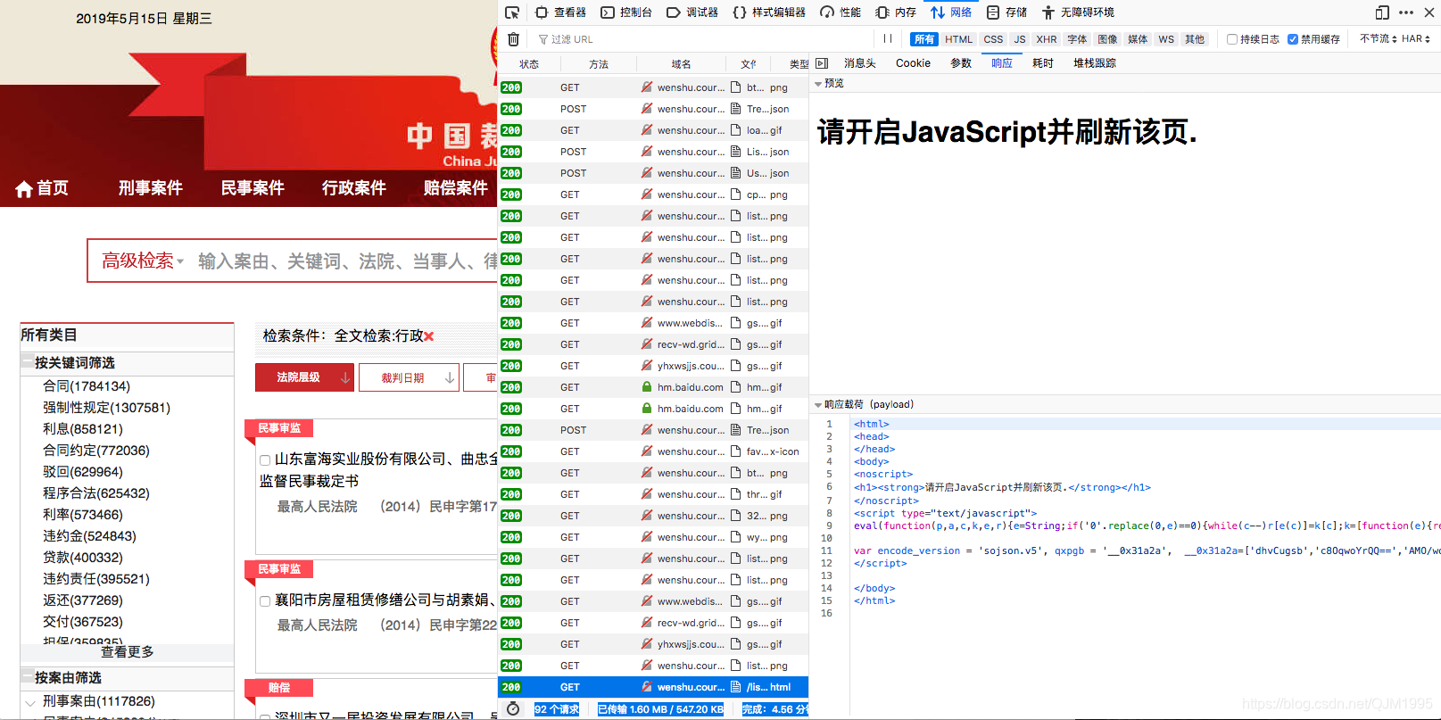
Task: Open the 控制台 console tab
Action: click(626, 12)
